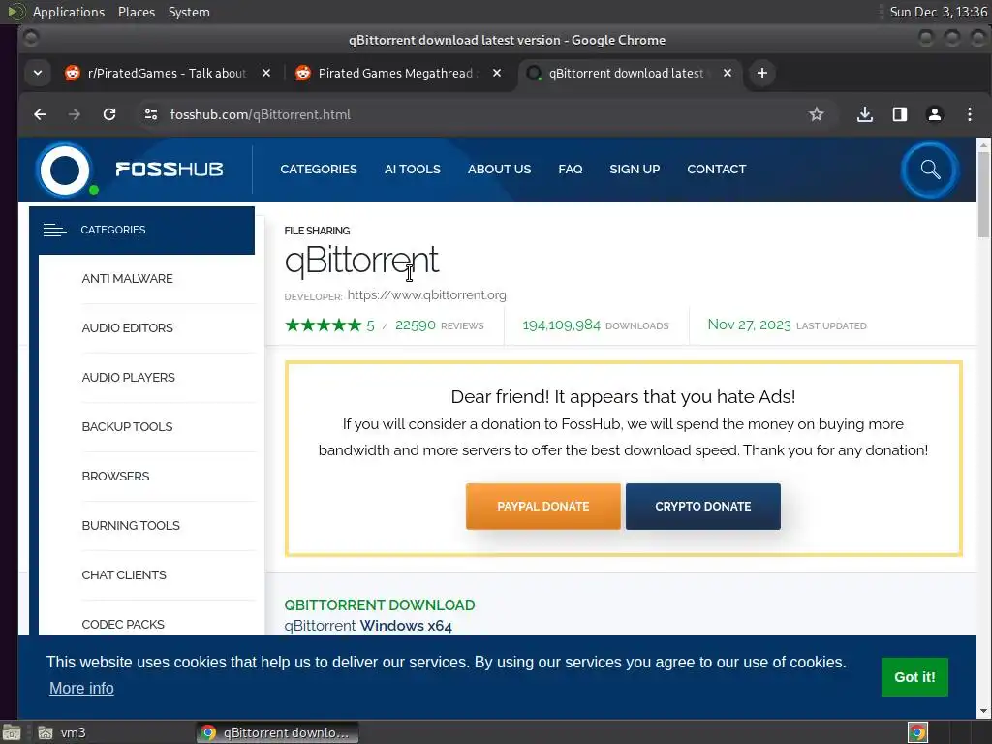This screenshot has width=992, height=744.
Task: Open the Places menu
Action: click(137, 12)
